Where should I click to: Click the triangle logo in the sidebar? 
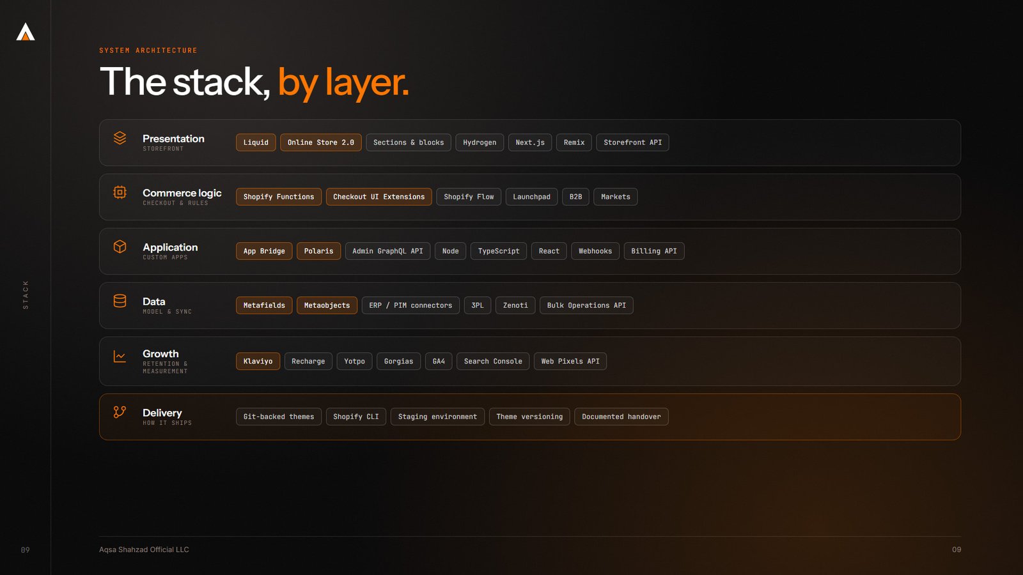[x=26, y=32]
